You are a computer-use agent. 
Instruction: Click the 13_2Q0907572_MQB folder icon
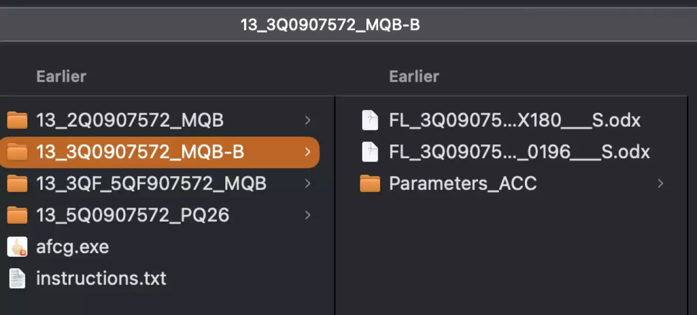tap(17, 121)
